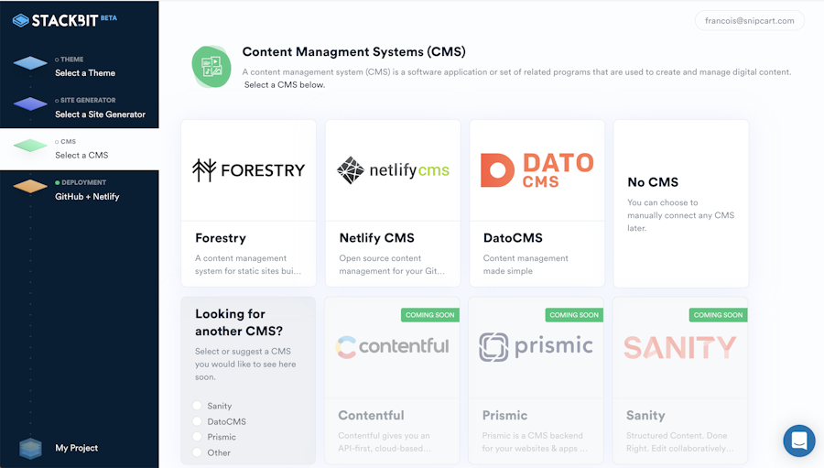Click the green CMS layer icon

tap(30, 145)
